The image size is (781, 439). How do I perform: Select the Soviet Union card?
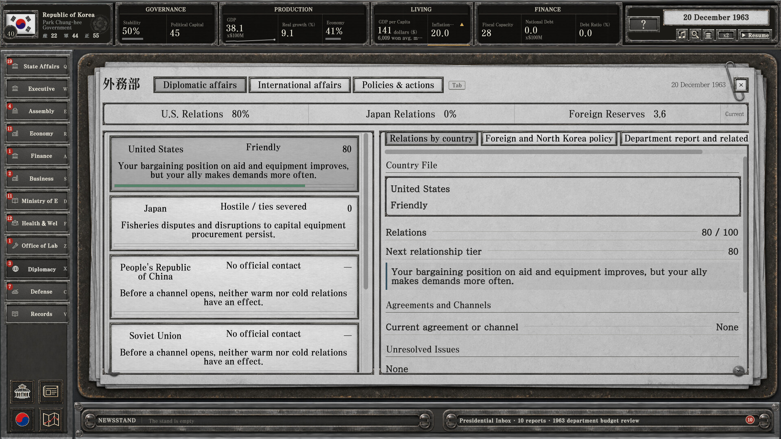pyautogui.click(x=234, y=348)
